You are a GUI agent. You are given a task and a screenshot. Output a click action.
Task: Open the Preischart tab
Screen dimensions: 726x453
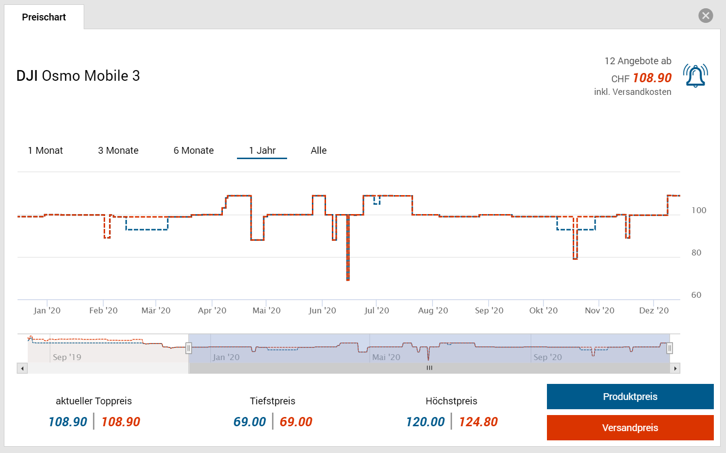pos(44,17)
